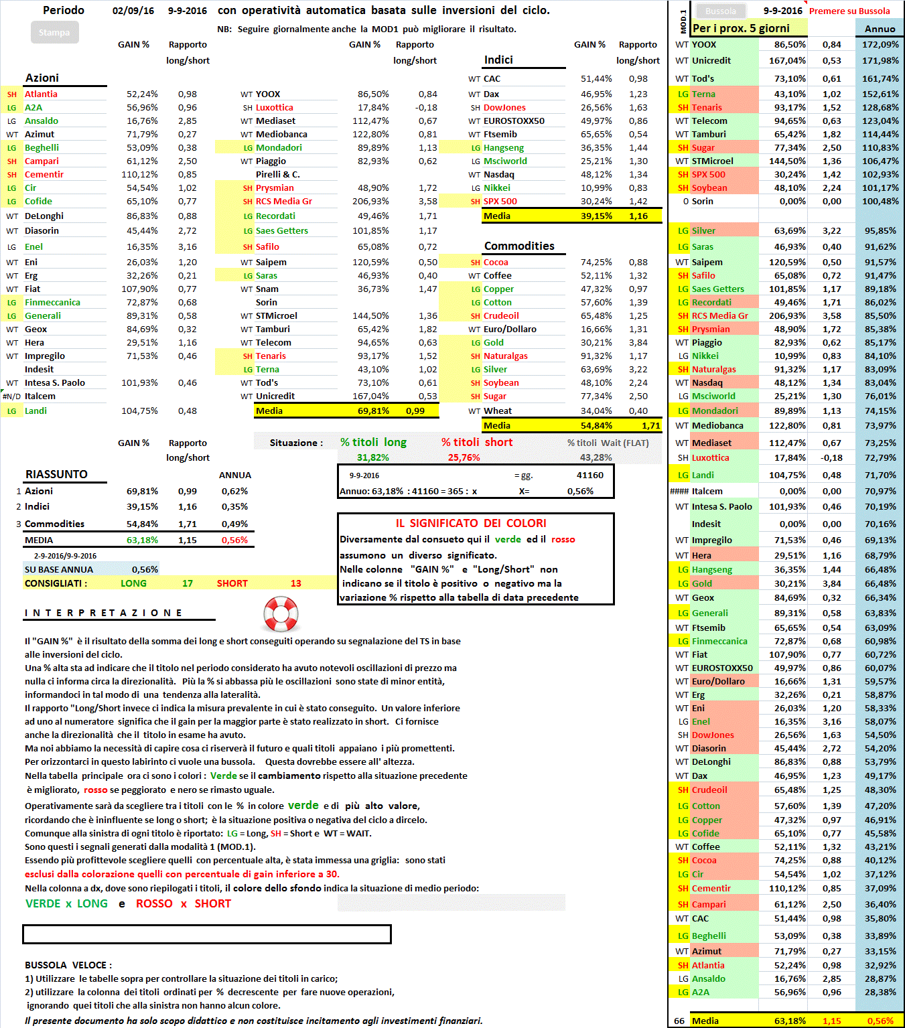Click Beghelli in Azioni column
Viewport: 905px width, 1028px height.
[x=42, y=147]
